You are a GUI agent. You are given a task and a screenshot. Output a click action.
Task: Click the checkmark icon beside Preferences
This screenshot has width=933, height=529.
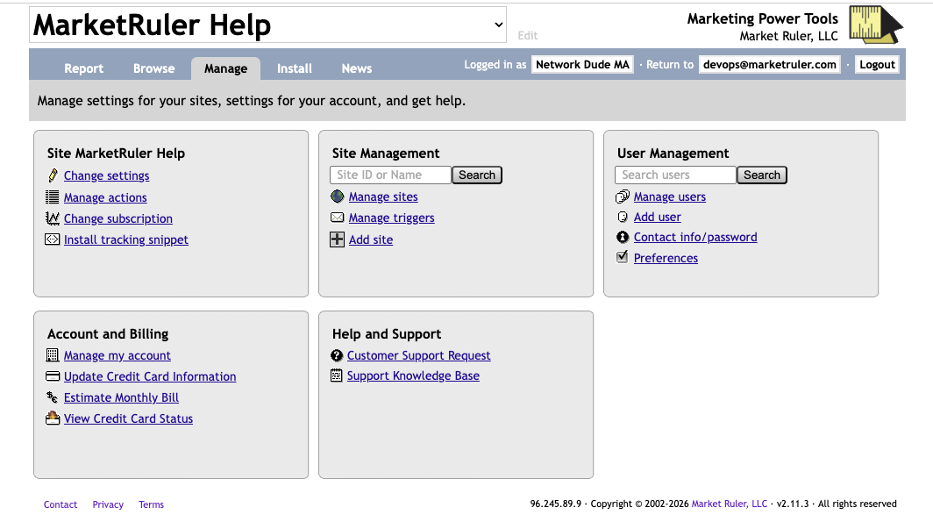pyautogui.click(x=623, y=257)
